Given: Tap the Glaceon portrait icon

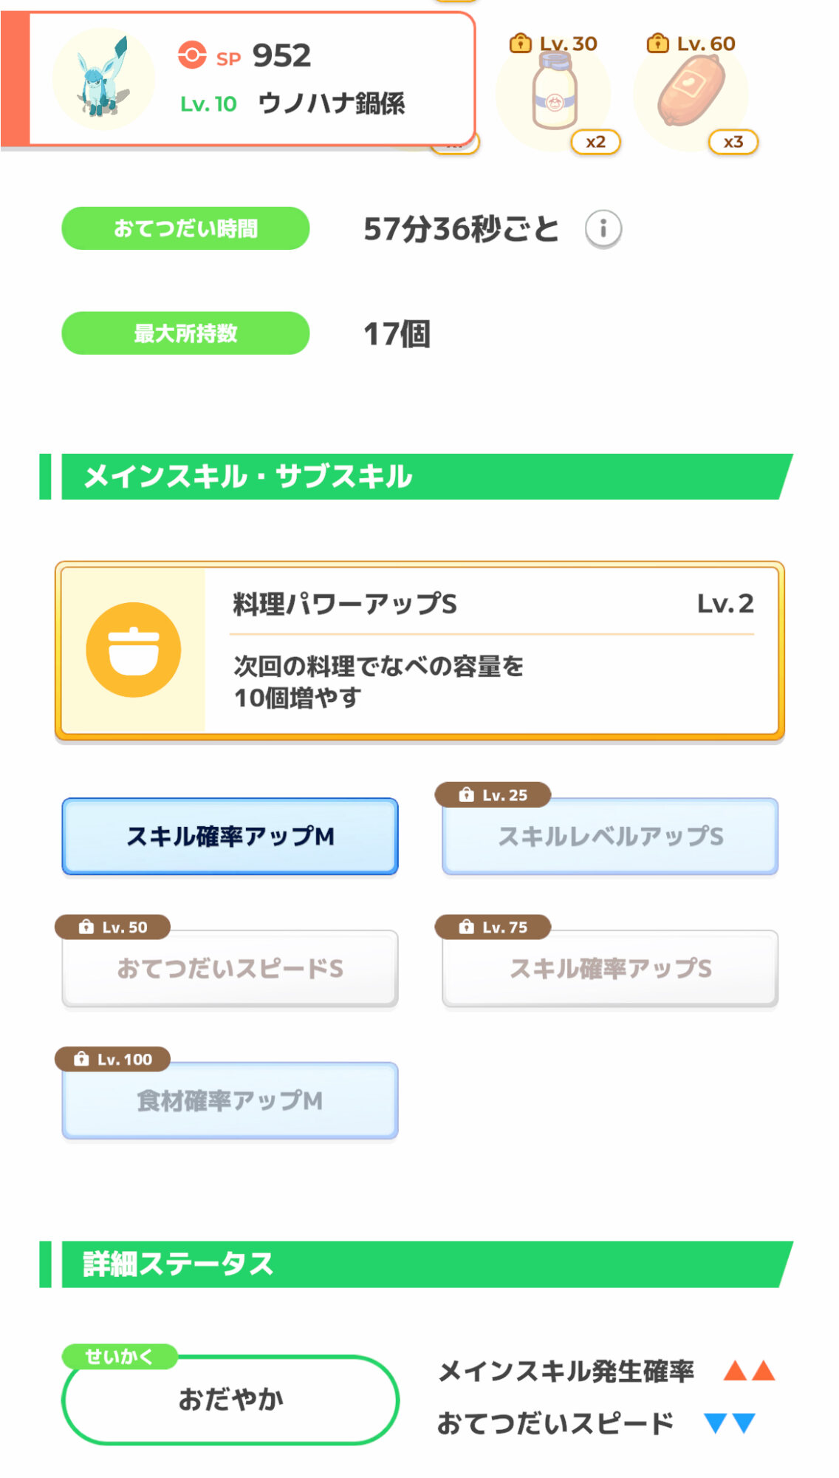Looking at the screenshot, I should pyautogui.click(x=103, y=79).
